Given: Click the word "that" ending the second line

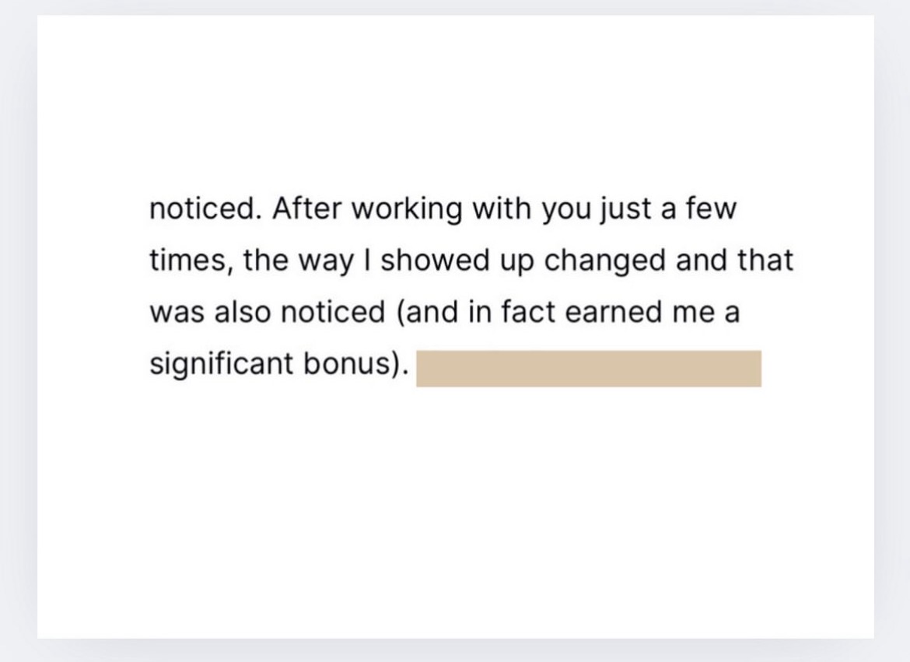Looking at the screenshot, I should point(766,261).
